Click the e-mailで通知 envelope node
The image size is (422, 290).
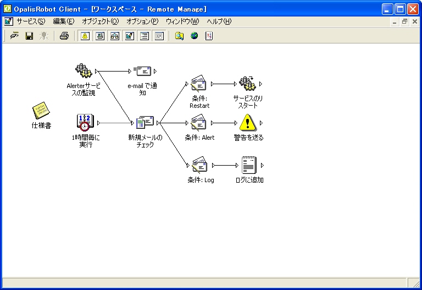tap(143, 71)
